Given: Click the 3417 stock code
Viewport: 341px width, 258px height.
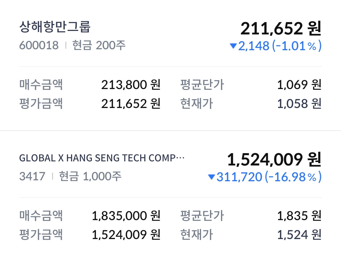Looking at the screenshot, I should (x=32, y=176).
